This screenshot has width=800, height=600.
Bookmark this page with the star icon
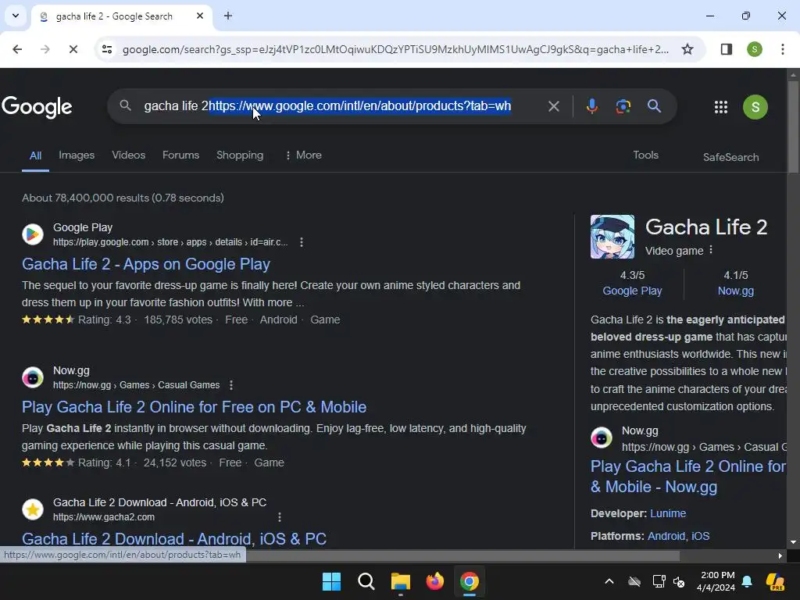point(687,49)
